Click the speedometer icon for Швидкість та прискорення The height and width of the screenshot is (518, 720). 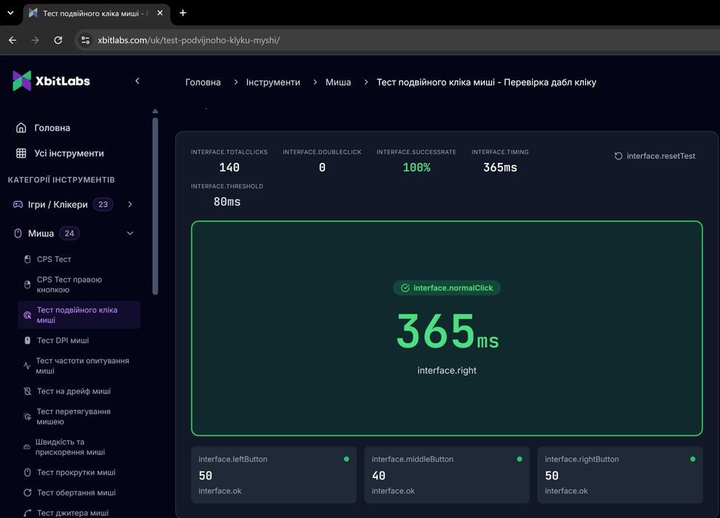27,447
